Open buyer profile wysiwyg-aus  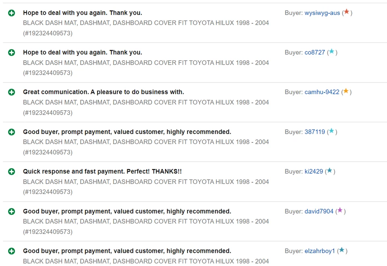pos(322,13)
